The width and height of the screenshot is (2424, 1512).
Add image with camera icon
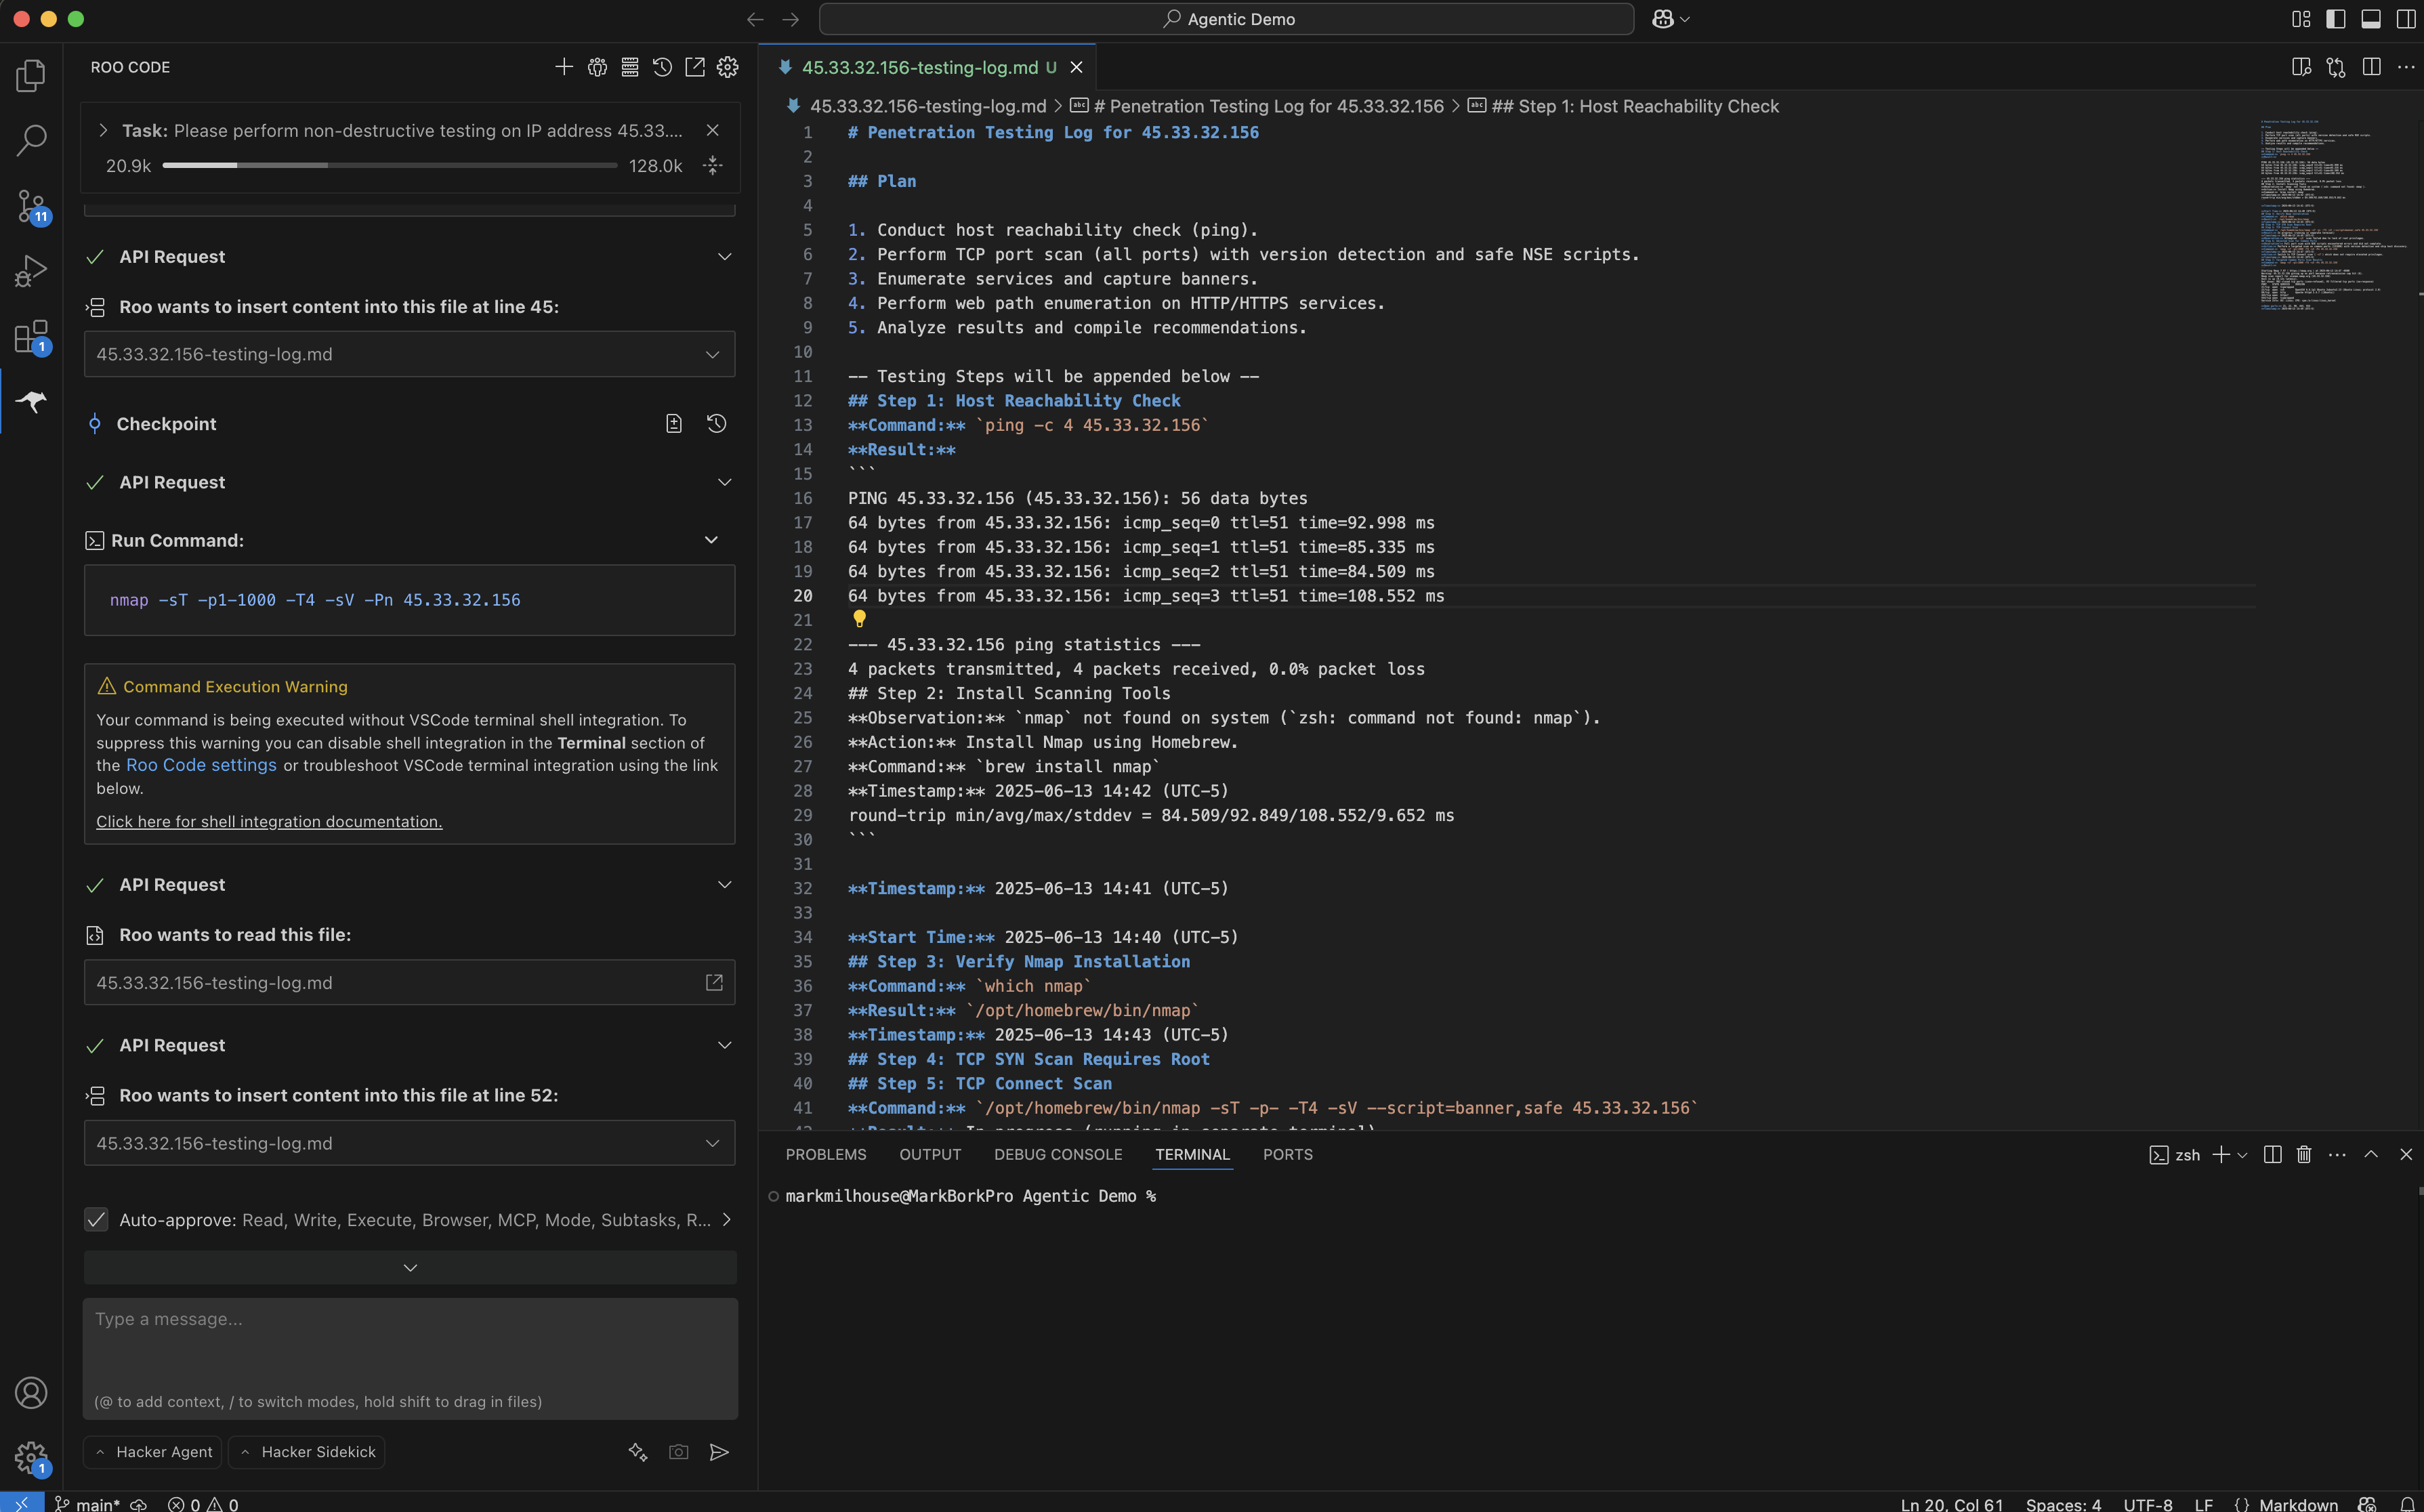point(679,1452)
